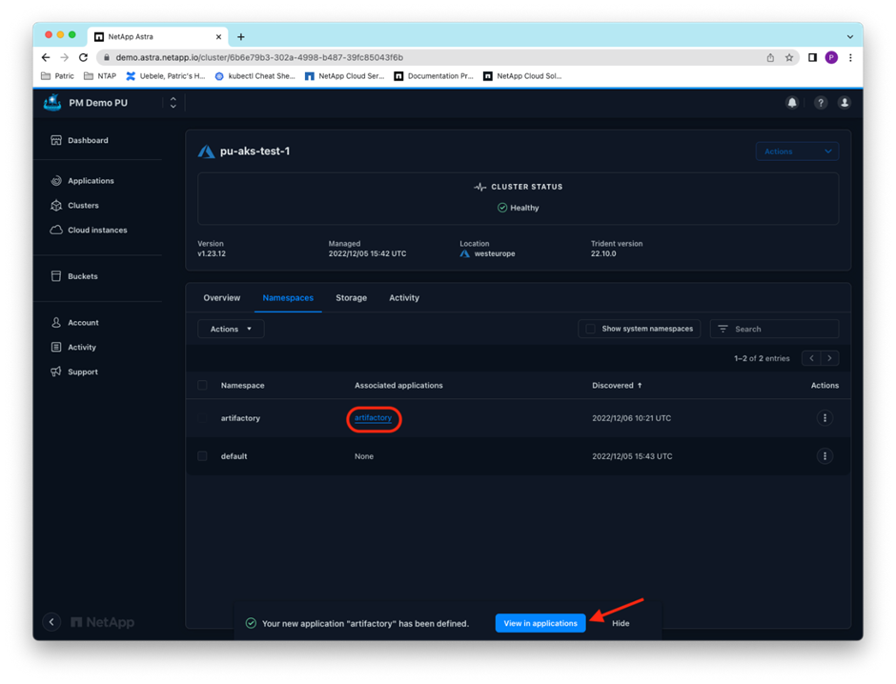896x684 pixels.
Task: Click the namespaces Search field
Action: click(774, 329)
